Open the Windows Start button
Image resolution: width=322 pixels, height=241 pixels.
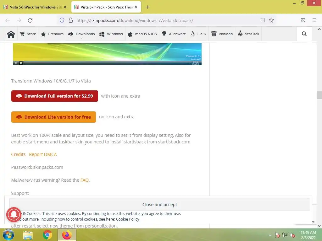8,235
